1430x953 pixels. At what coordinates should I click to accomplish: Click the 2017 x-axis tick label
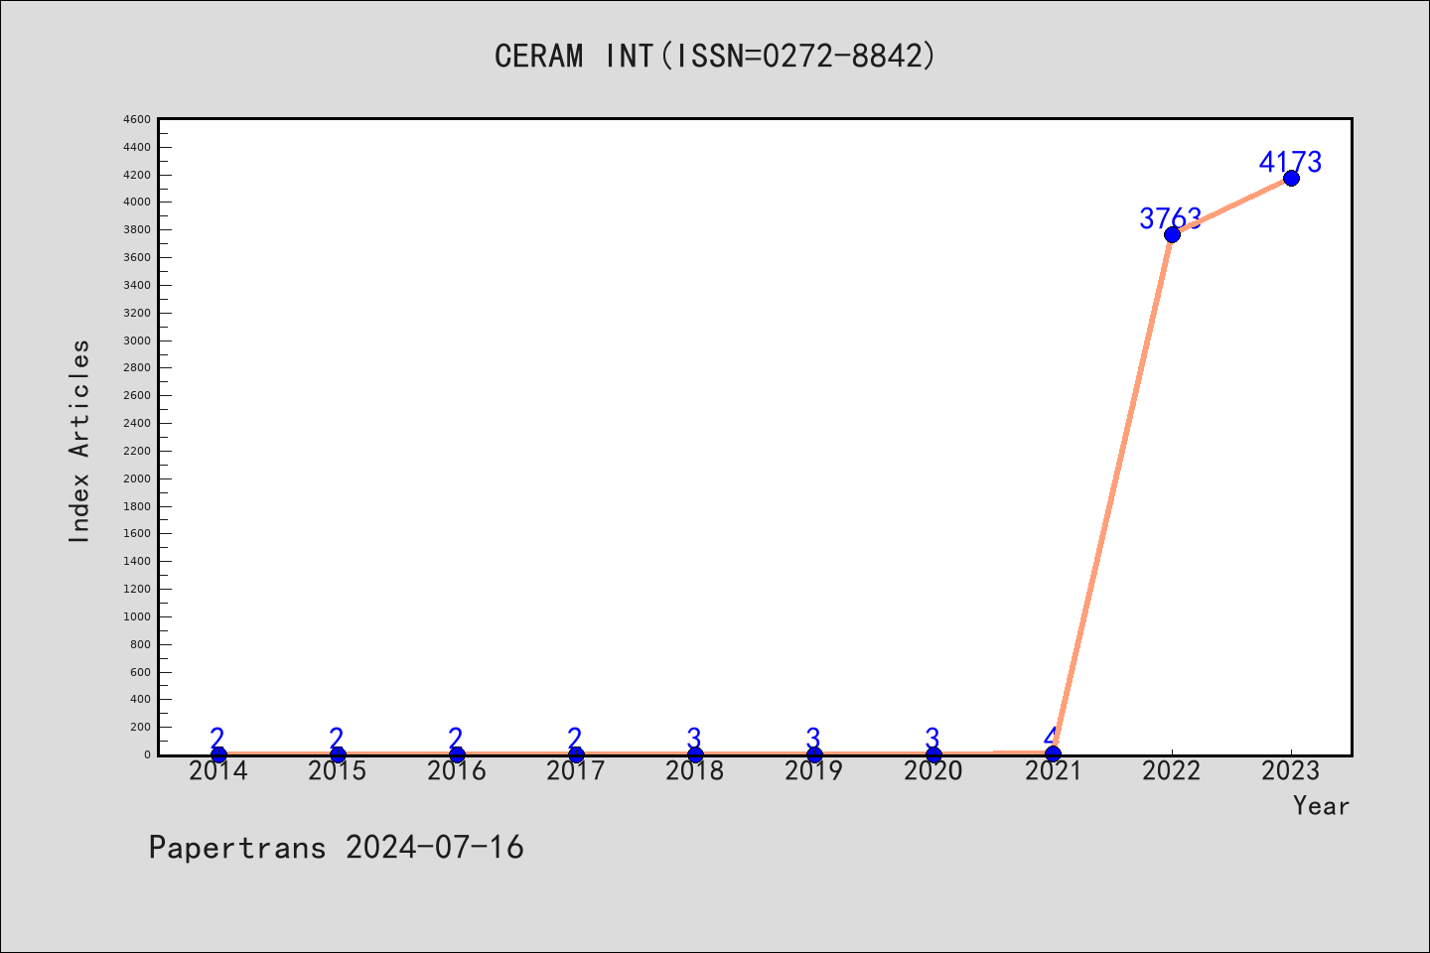(576, 770)
